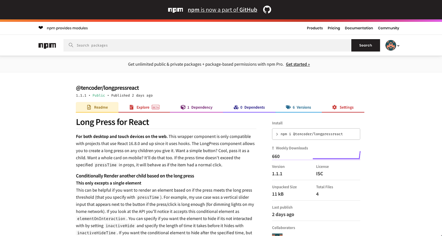This screenshot has height=236, width=442.
Task: Click the tag icon on the Versions tab
Action: coord(288,107)
